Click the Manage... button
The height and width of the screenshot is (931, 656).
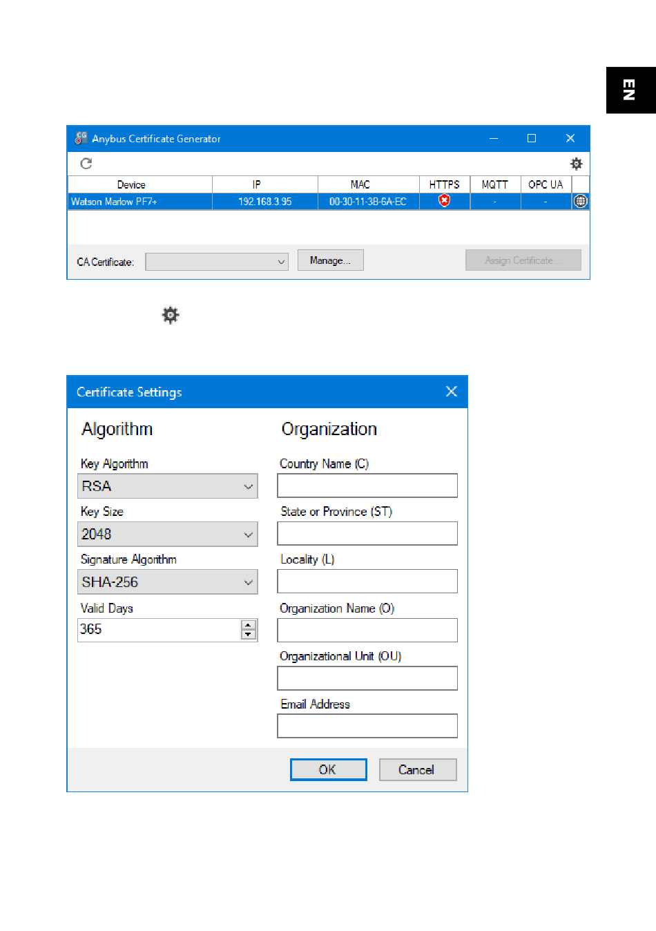tap(330, 260)
